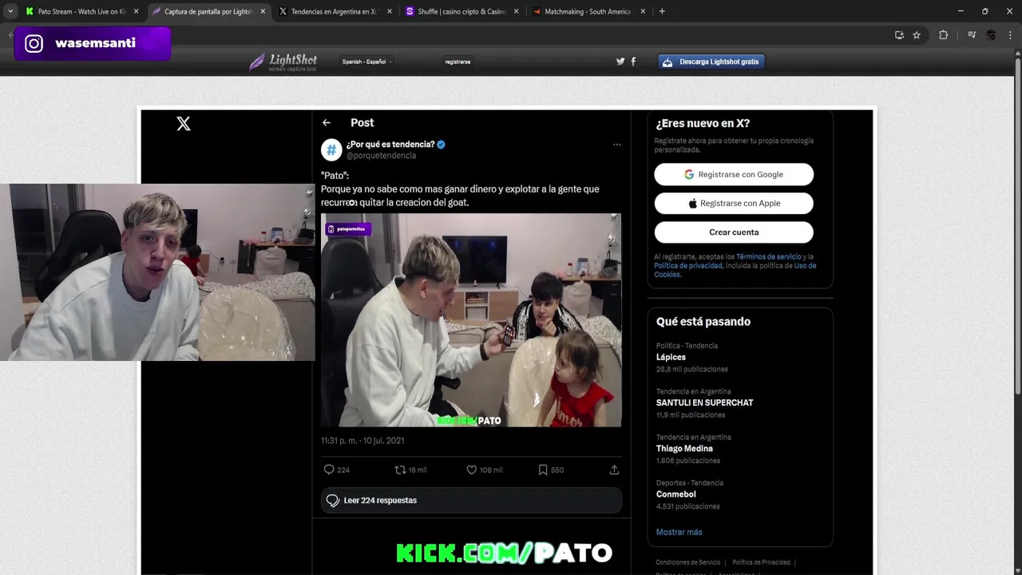Click Descarga Lightshot gratis button
The height and width of the screenshot is (575, 1022).
point(711,61)
